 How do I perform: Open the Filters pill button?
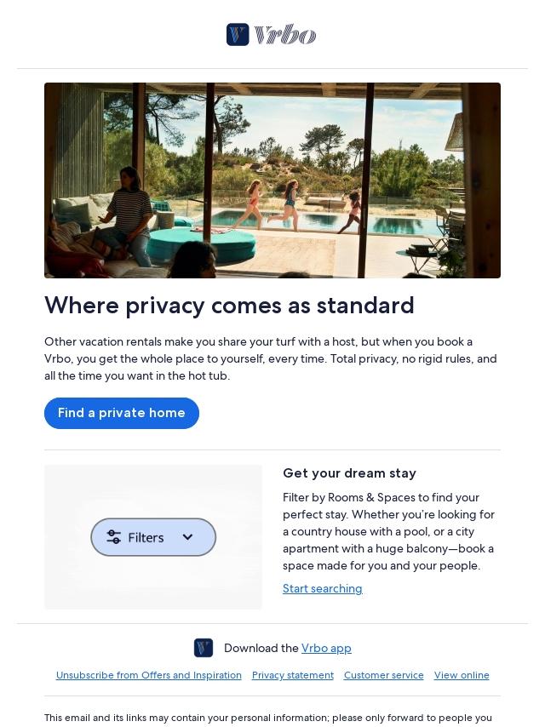(153, 537)
